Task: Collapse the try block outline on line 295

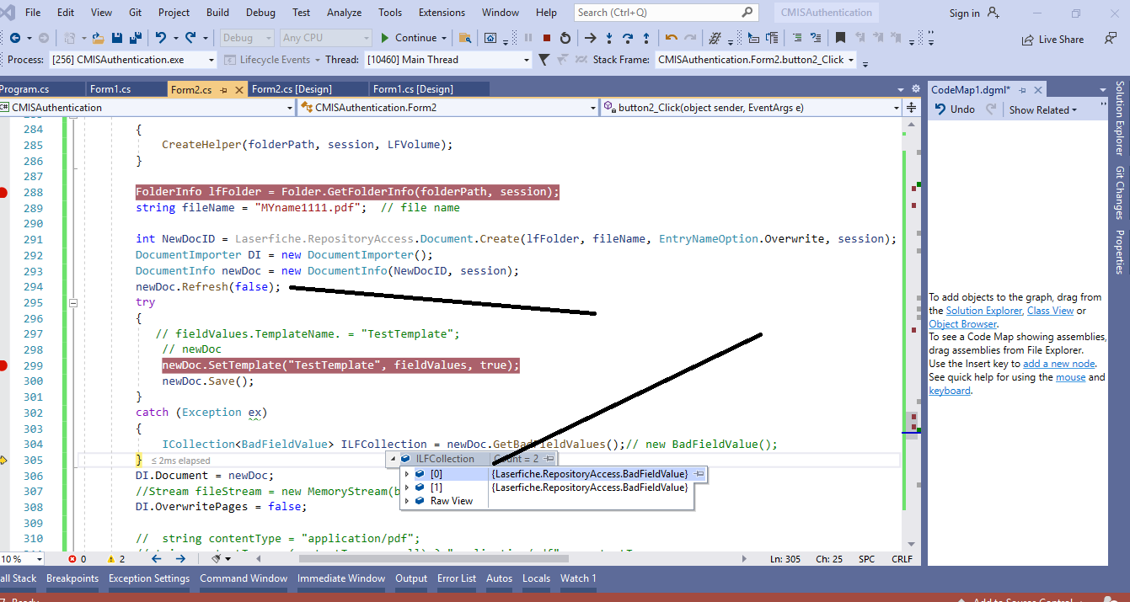Action: coord(73,302)
